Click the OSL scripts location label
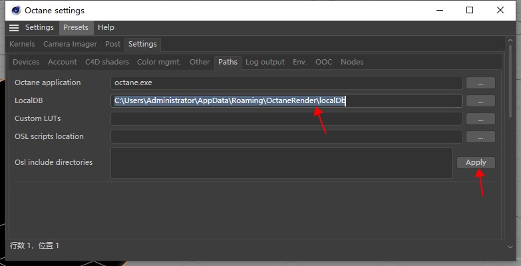The height and width of the screenshot is (266, 521). pos(49,136)
